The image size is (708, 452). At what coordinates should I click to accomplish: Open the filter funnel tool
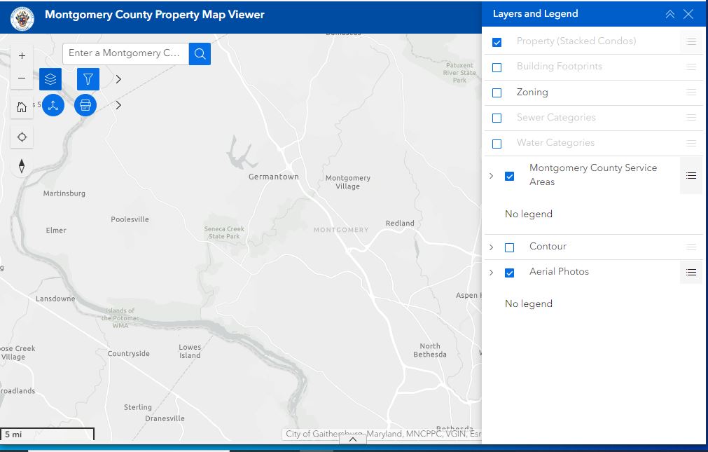(x=88, y=79)
